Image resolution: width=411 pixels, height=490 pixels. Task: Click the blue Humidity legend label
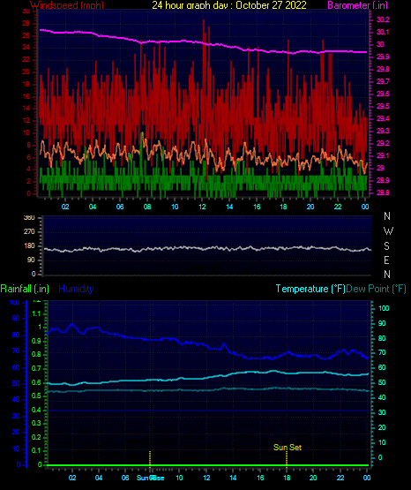[x=76, y=289]
